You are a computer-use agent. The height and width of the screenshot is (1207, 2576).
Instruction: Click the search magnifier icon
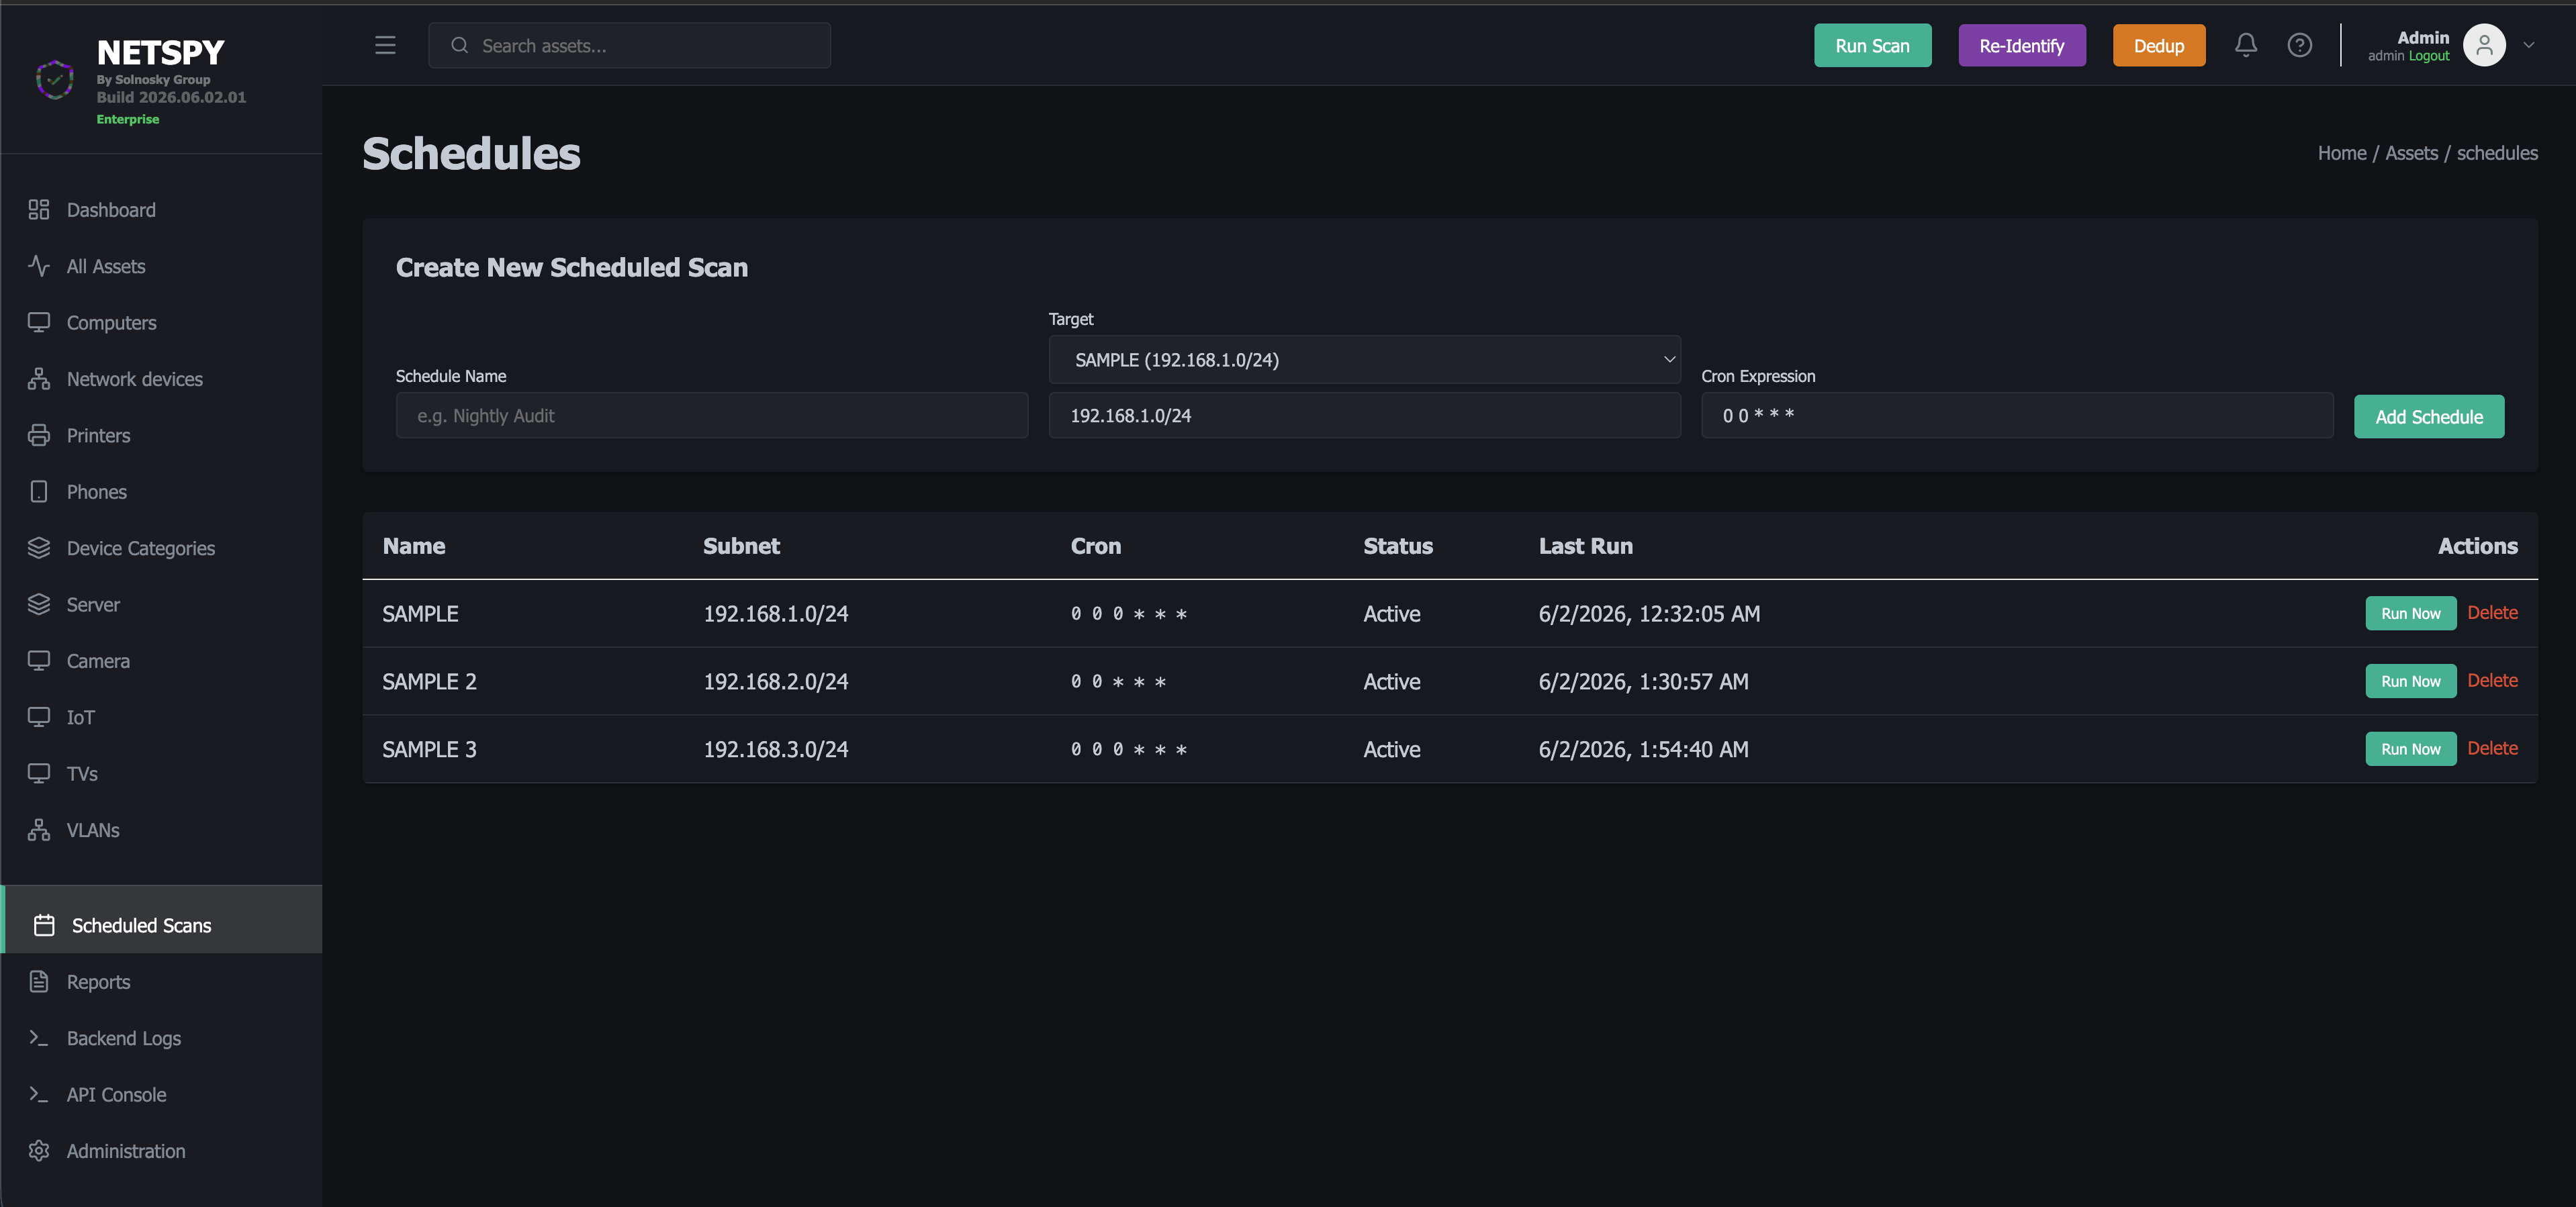click(x=459, y=45)
